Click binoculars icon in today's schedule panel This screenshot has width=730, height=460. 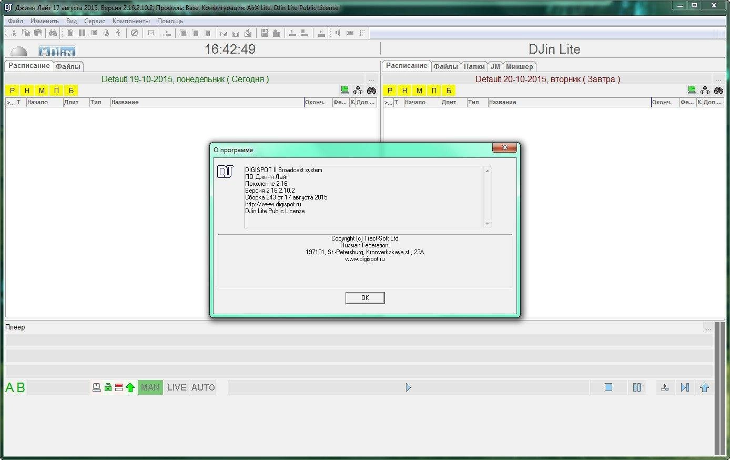(x=372, y=90)
